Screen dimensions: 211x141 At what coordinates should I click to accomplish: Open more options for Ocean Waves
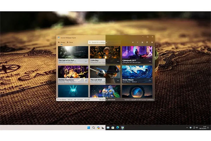click(x=150, y=80)
